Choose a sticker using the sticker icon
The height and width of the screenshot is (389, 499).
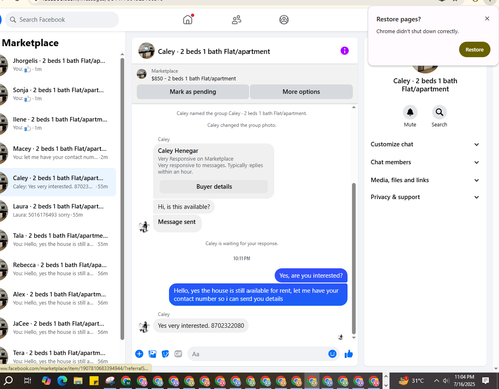pyautogui.click(x=165, y=354)
